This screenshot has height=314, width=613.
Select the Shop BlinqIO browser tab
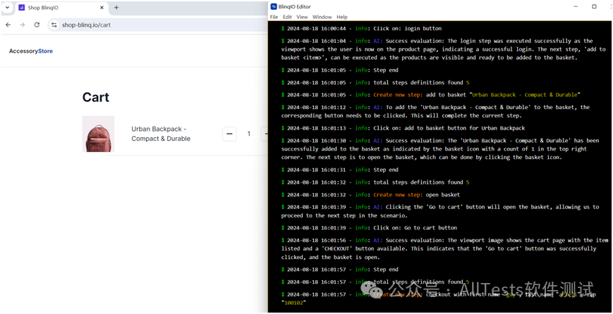[61, 8]
